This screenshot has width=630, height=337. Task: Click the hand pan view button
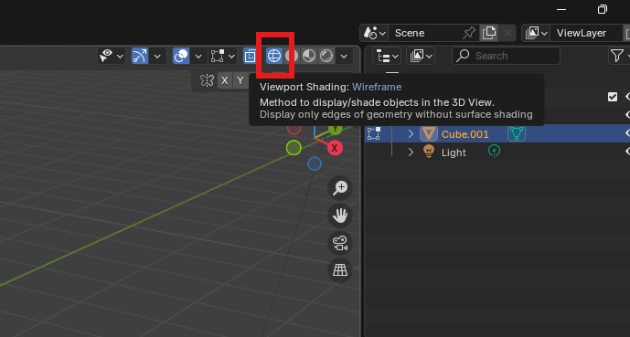(340, 215)
